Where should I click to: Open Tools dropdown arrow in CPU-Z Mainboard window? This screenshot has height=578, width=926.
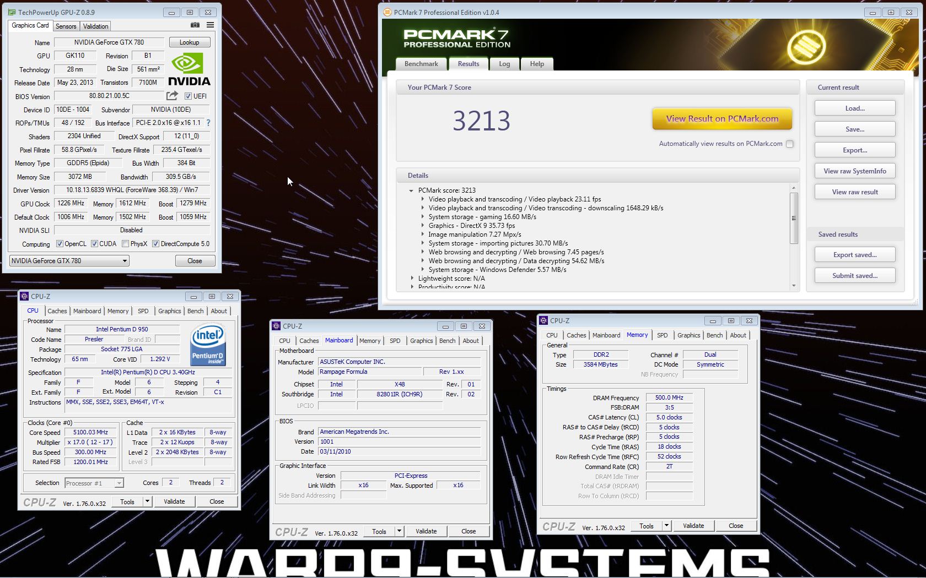point(399,531)
